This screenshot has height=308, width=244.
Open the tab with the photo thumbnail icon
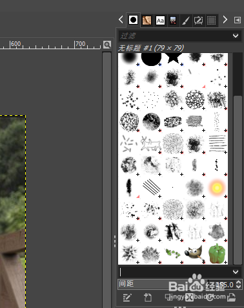pos(173,21)
